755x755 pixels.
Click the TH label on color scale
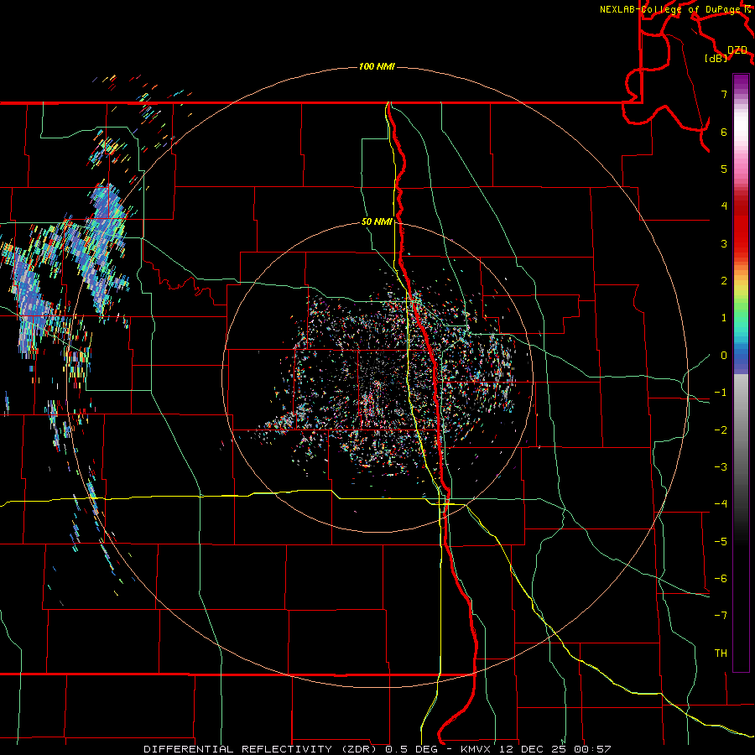coord(721,653)
